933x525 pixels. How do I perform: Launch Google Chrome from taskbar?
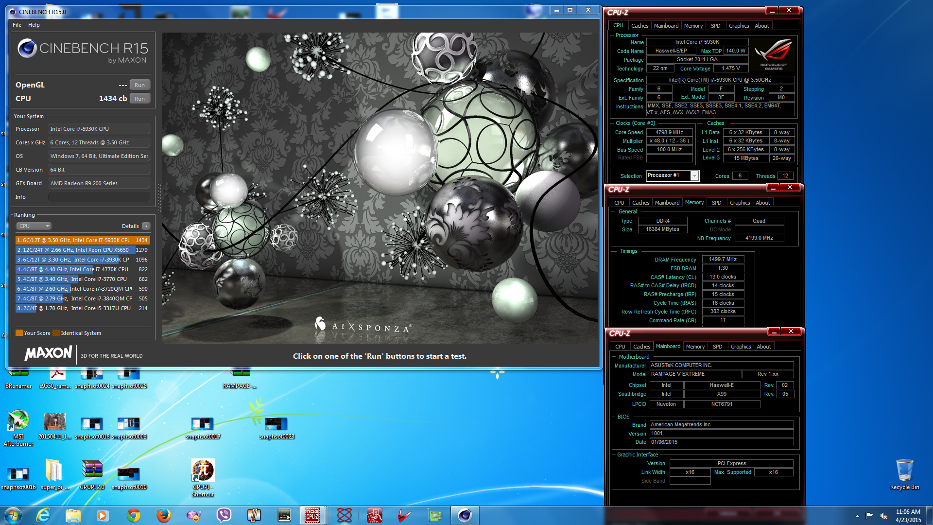point(134,515)
